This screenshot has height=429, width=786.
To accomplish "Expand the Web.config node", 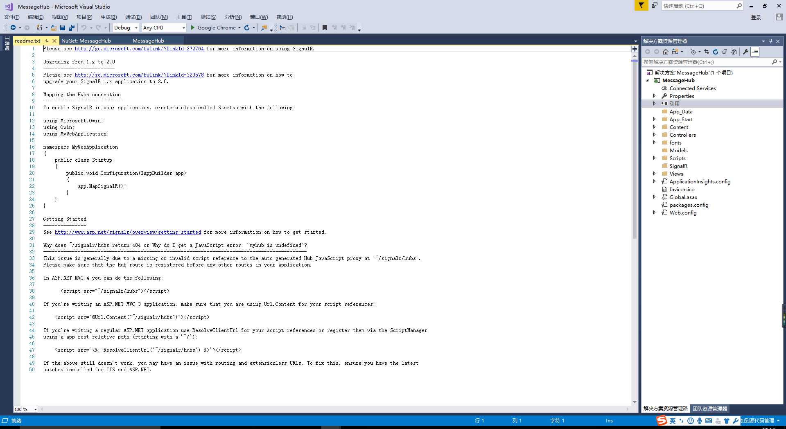I will tap(654, 212).
